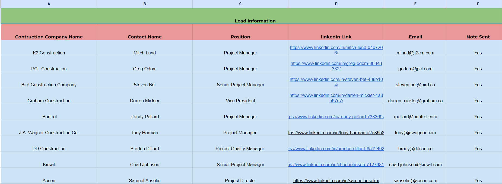The image size is (502, 184).
Task: Select the chad.johnson@kiewit.com email cell
Action: (415, 165)
